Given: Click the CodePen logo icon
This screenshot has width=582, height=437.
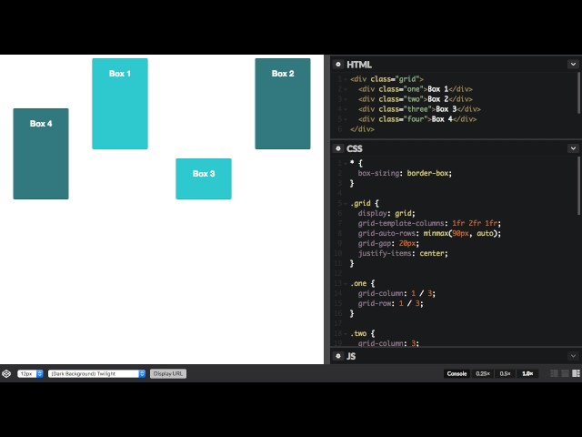Looking at the screenshot, I should (6, 374).
